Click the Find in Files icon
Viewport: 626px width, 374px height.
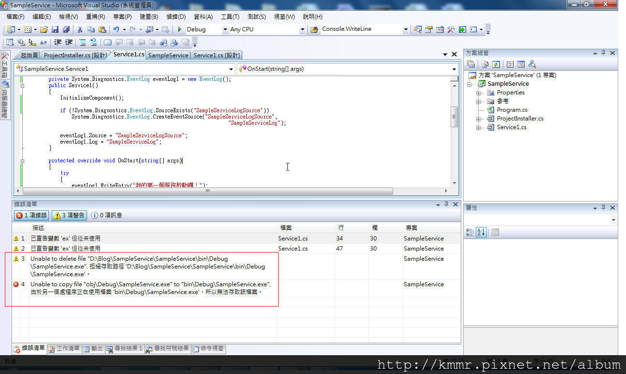click(x=314, y=29)
